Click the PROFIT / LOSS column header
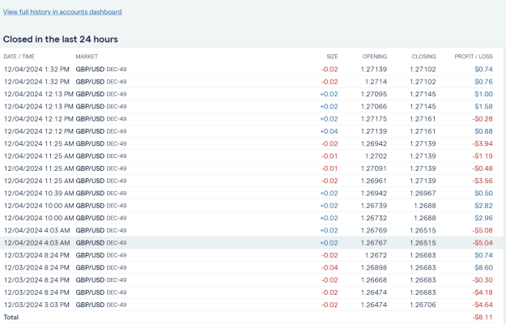This screenshot has height=324, width=506. click(x=474, y=57)
